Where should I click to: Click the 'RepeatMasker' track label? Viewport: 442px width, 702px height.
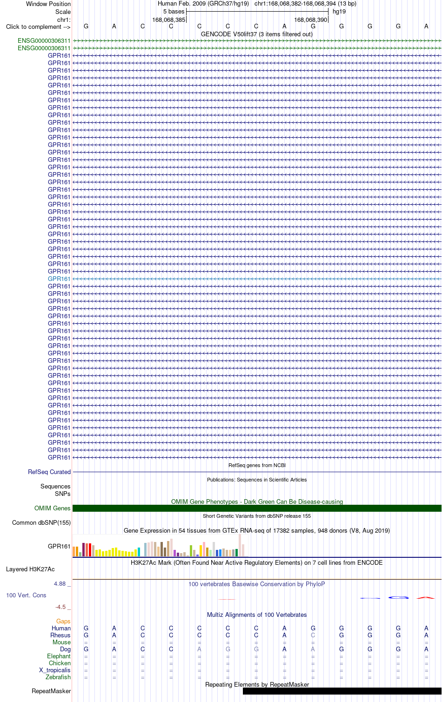pyautogui.click(x=51, y=691)
